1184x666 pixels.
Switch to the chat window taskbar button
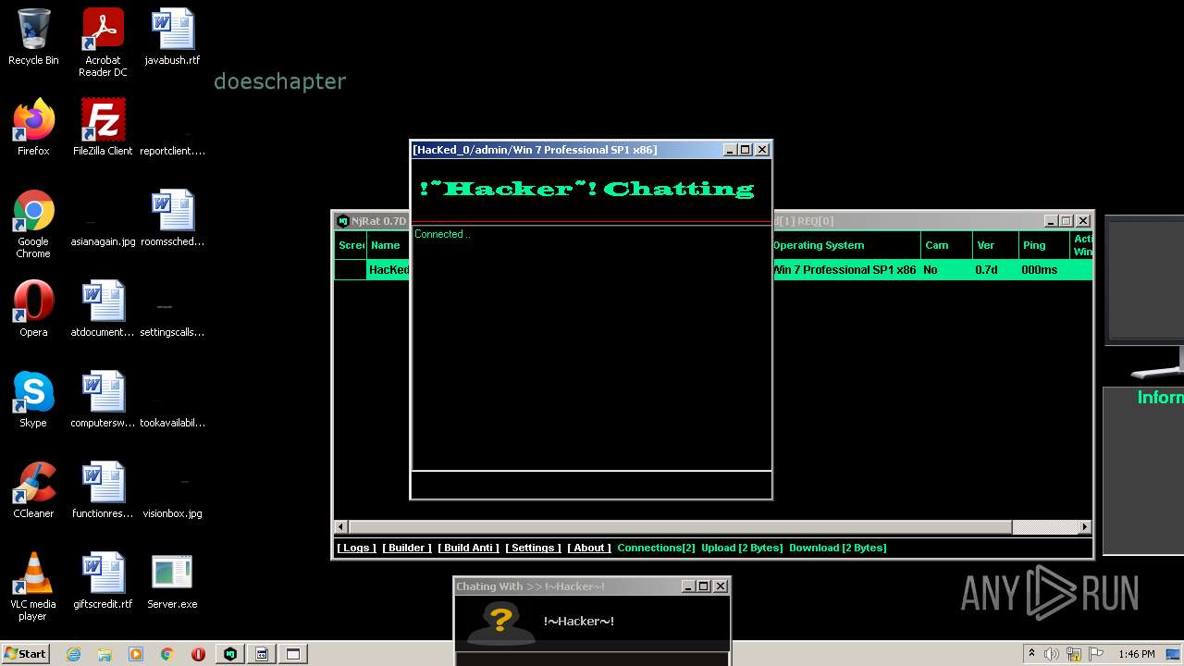(x=262, y=654)
